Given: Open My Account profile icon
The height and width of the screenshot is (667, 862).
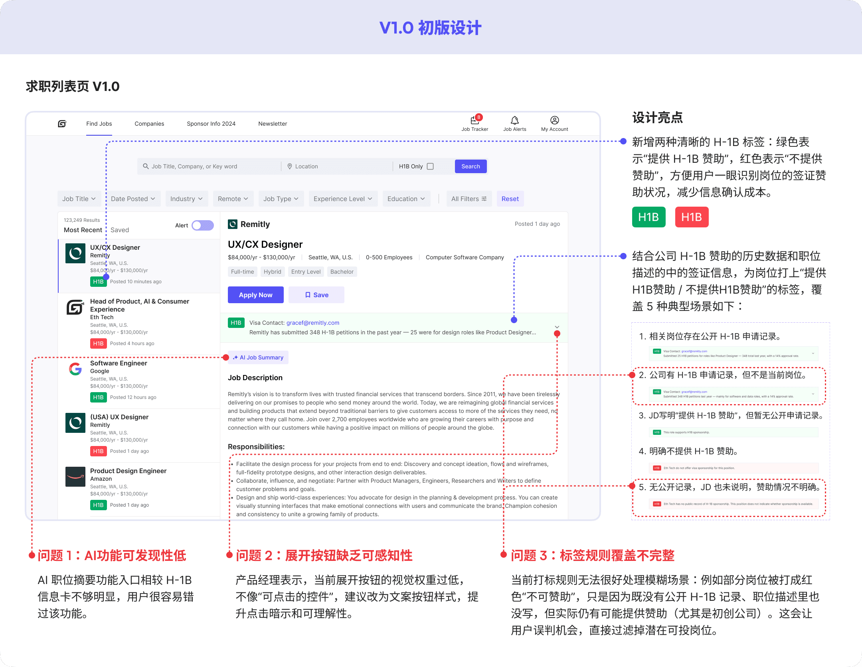Looking at the screenshot, I should point(554,120).
